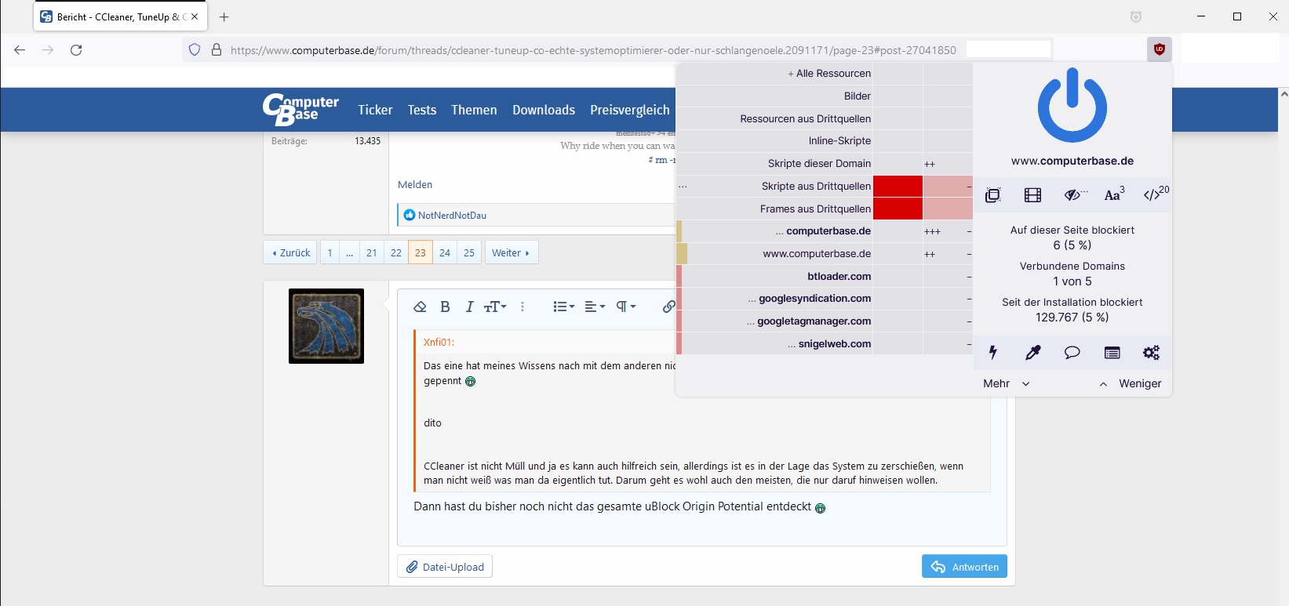Select the Inline-Skripte row

click(x=774, y=140)
